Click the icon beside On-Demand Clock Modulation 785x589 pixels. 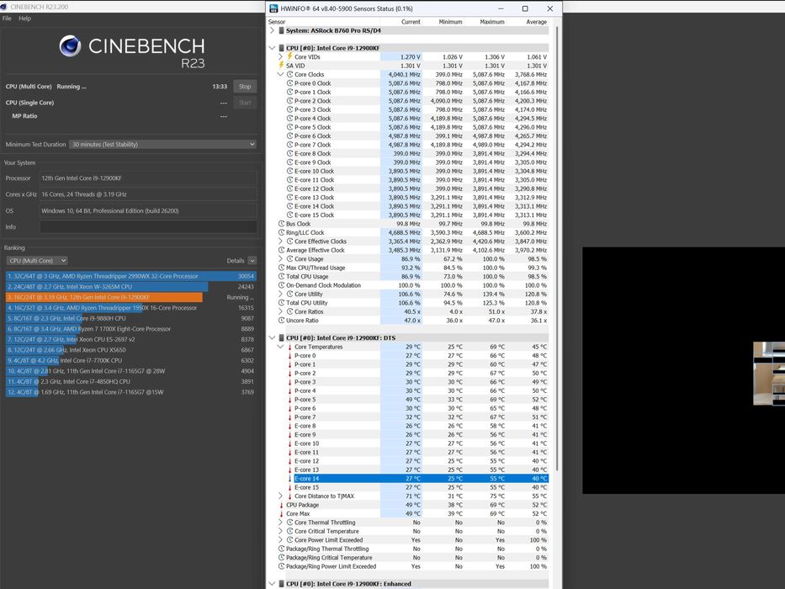click(281, 285)
